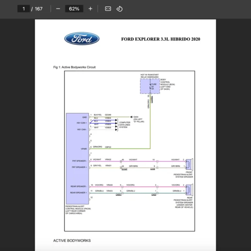Screen dimensions: 251x251
Task: Click the front speaker symbol in diagram
Action: [x=189, y=163]
